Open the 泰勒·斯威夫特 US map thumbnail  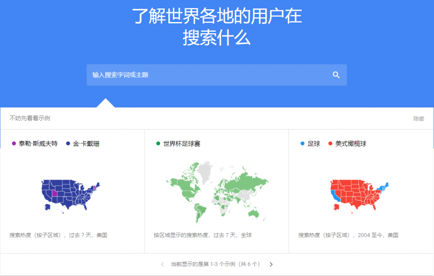pyautogui.click(x=71, y=196)
